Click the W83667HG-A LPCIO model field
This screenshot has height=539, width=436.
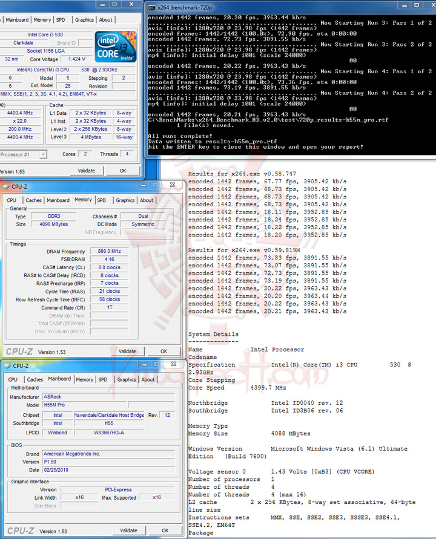[109, 433]
